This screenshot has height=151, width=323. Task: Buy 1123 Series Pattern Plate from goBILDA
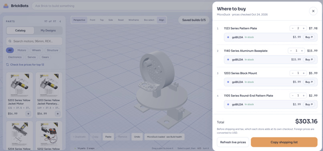tap(309, 37)
